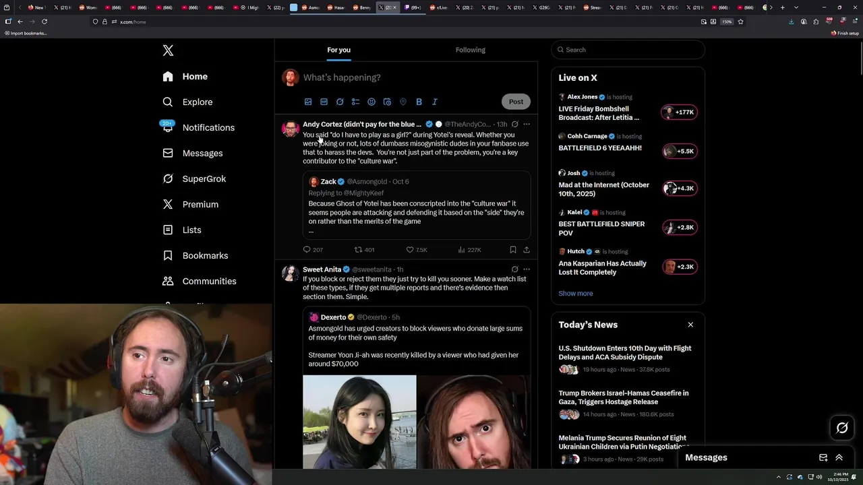Open more options on Andy Cortez post
Viewport: 863px width, 485px height.
[527, 124]
